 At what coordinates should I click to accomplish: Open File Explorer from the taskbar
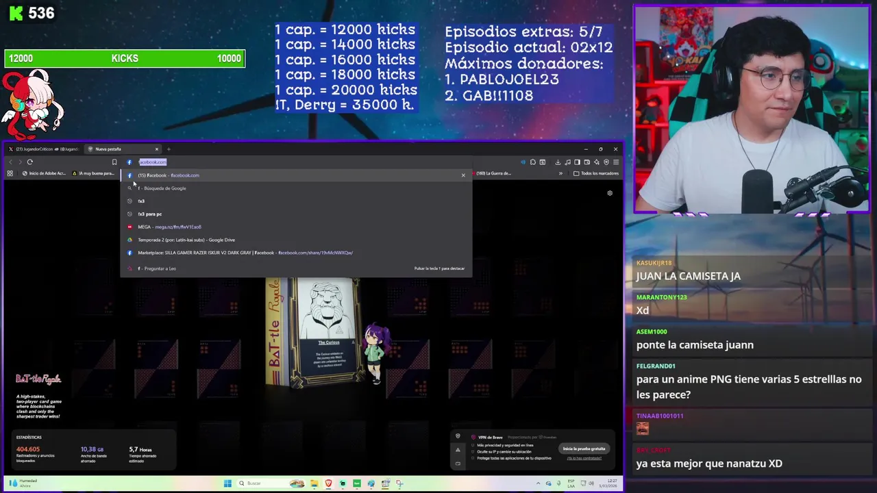314,483
